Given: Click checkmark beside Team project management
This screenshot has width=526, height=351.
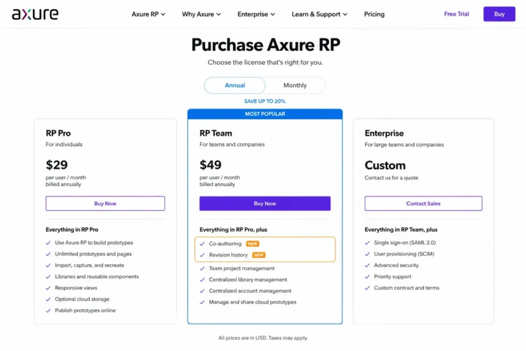Looking at the screenshot, I should point(202,269).
